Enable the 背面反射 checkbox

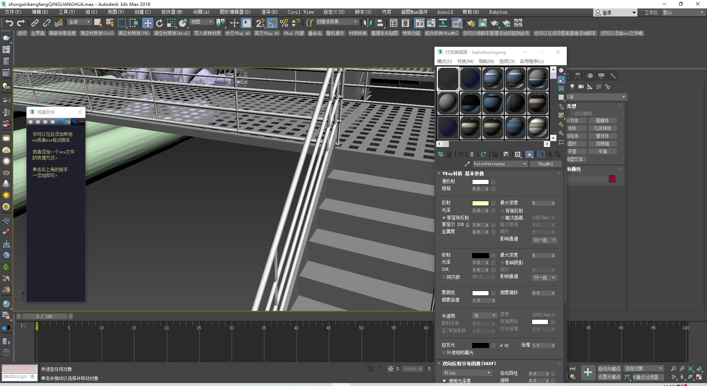(503, 211)
